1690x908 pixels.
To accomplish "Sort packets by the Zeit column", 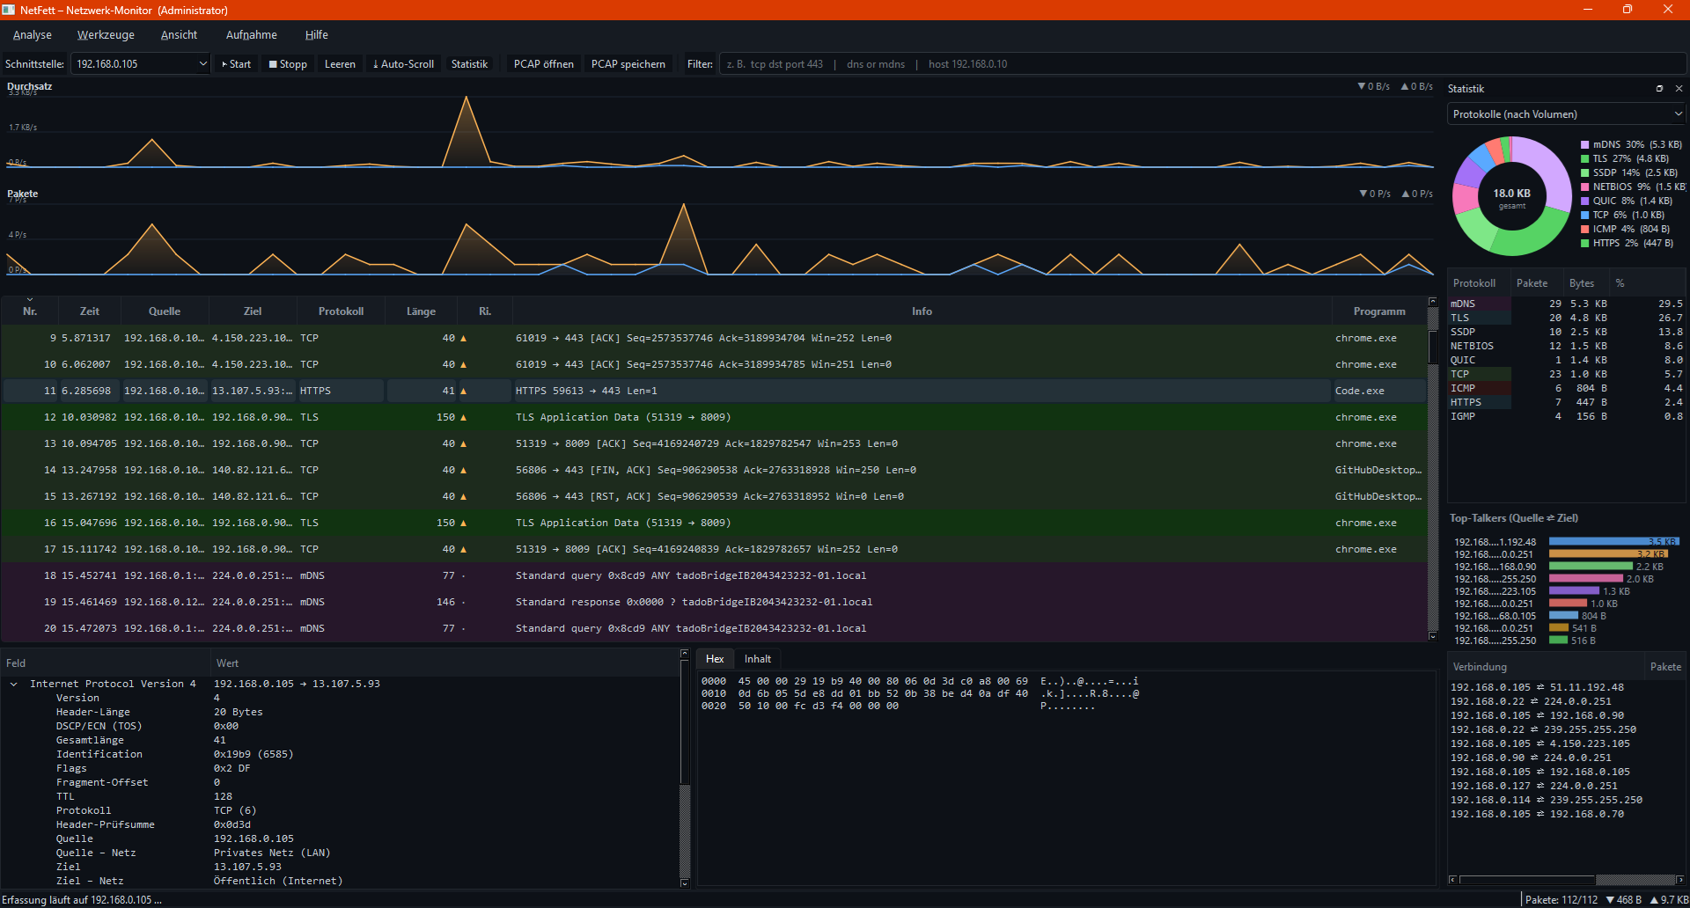I will coord(90,311).
